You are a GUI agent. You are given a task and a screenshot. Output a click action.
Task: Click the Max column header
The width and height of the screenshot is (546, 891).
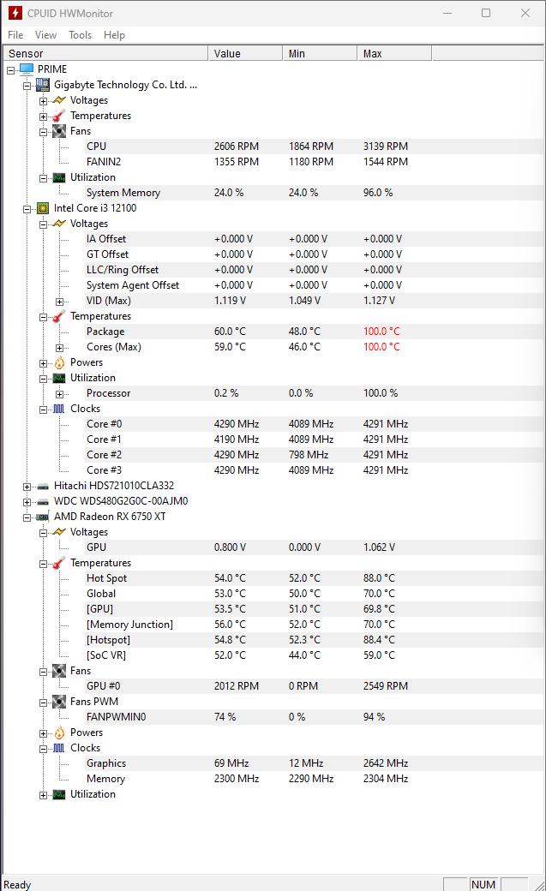tap(394, 53)
